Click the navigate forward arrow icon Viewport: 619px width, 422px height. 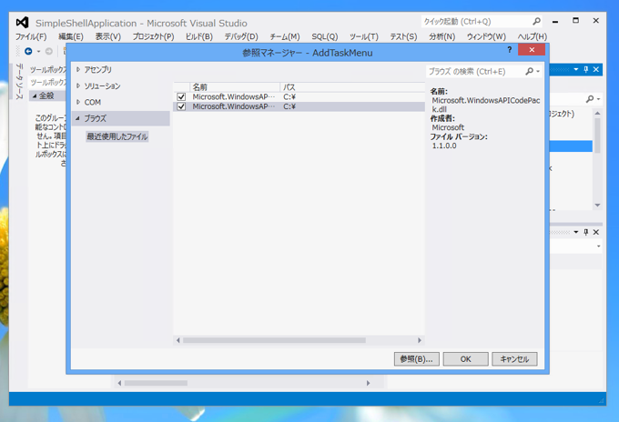click(x=49, y=51)
